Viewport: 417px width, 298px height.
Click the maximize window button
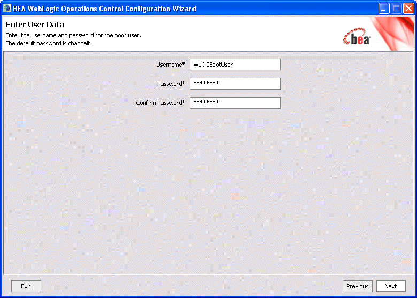(396, 9)
